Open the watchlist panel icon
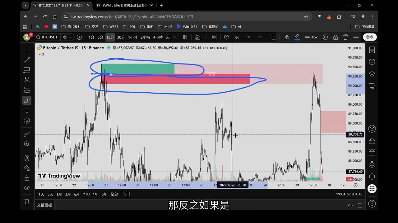 [372, 50]
